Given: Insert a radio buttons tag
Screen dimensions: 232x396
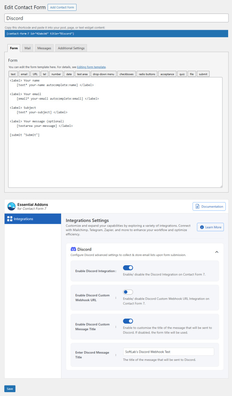Looking at the screenshot, I should point(147,74).
